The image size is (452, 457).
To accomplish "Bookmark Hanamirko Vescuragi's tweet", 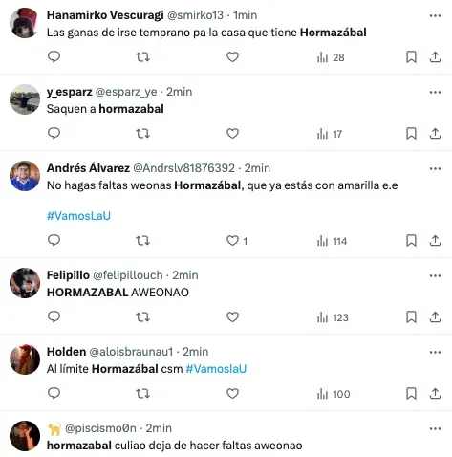I will 411,57.
